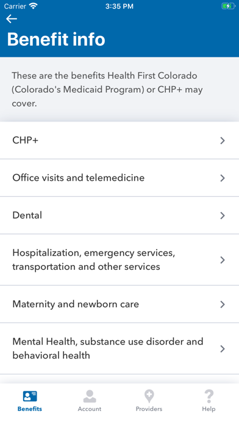This screenshot has height=425, width=239.
Task: Open the Help question mark icon
Action: 209,396
